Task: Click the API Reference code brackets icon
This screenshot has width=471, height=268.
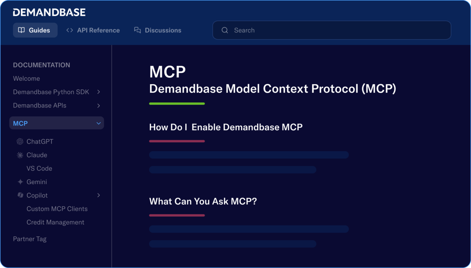Action: coord(70,30)
